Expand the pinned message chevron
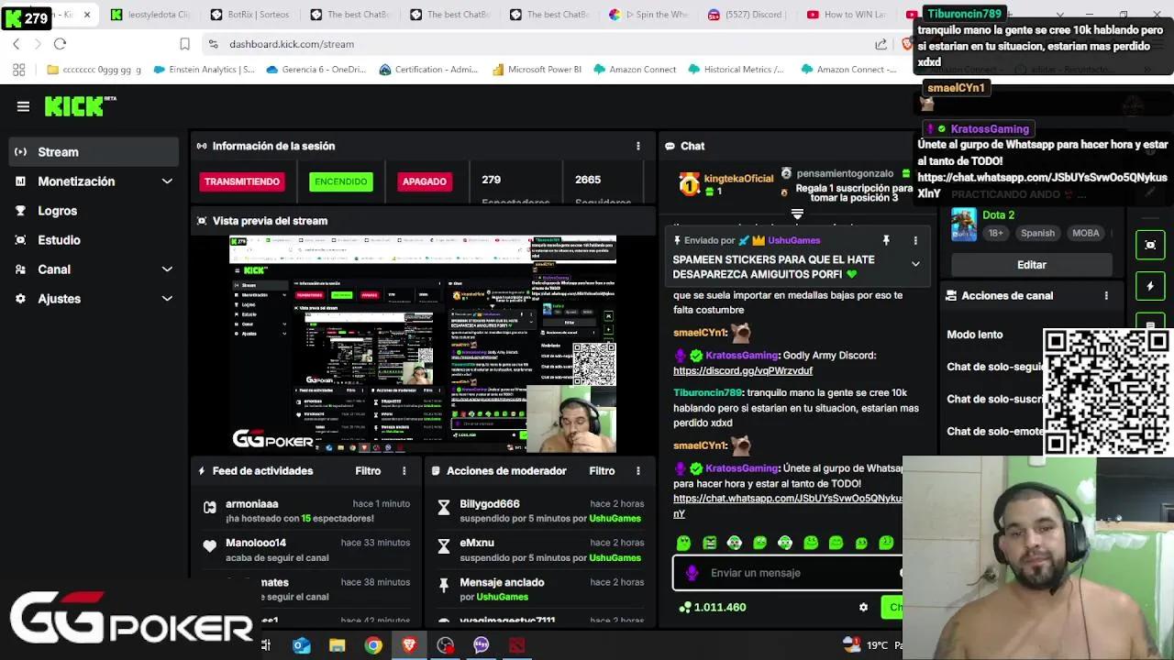This screenshot has width=1174, height=660. pos(915,264)
